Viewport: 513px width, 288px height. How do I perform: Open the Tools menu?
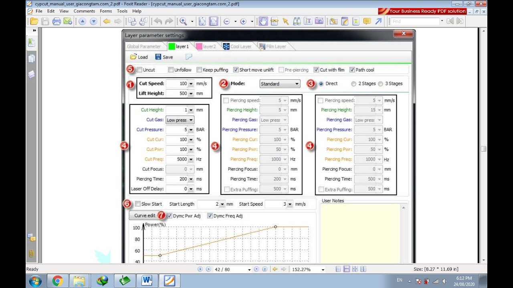[x=122, y=11]
